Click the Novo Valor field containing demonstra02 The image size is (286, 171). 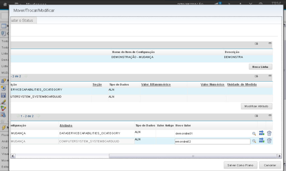pyautogui.click(x=212, y=142)
